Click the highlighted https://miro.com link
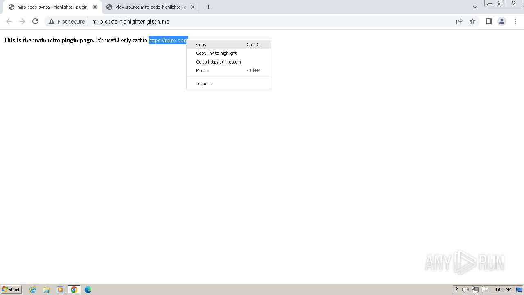 click(168, 40)
